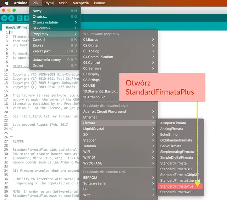Open the Narzędzia menu
The height and width of the screenshot is (200, 227).
(x=81, y=3)
